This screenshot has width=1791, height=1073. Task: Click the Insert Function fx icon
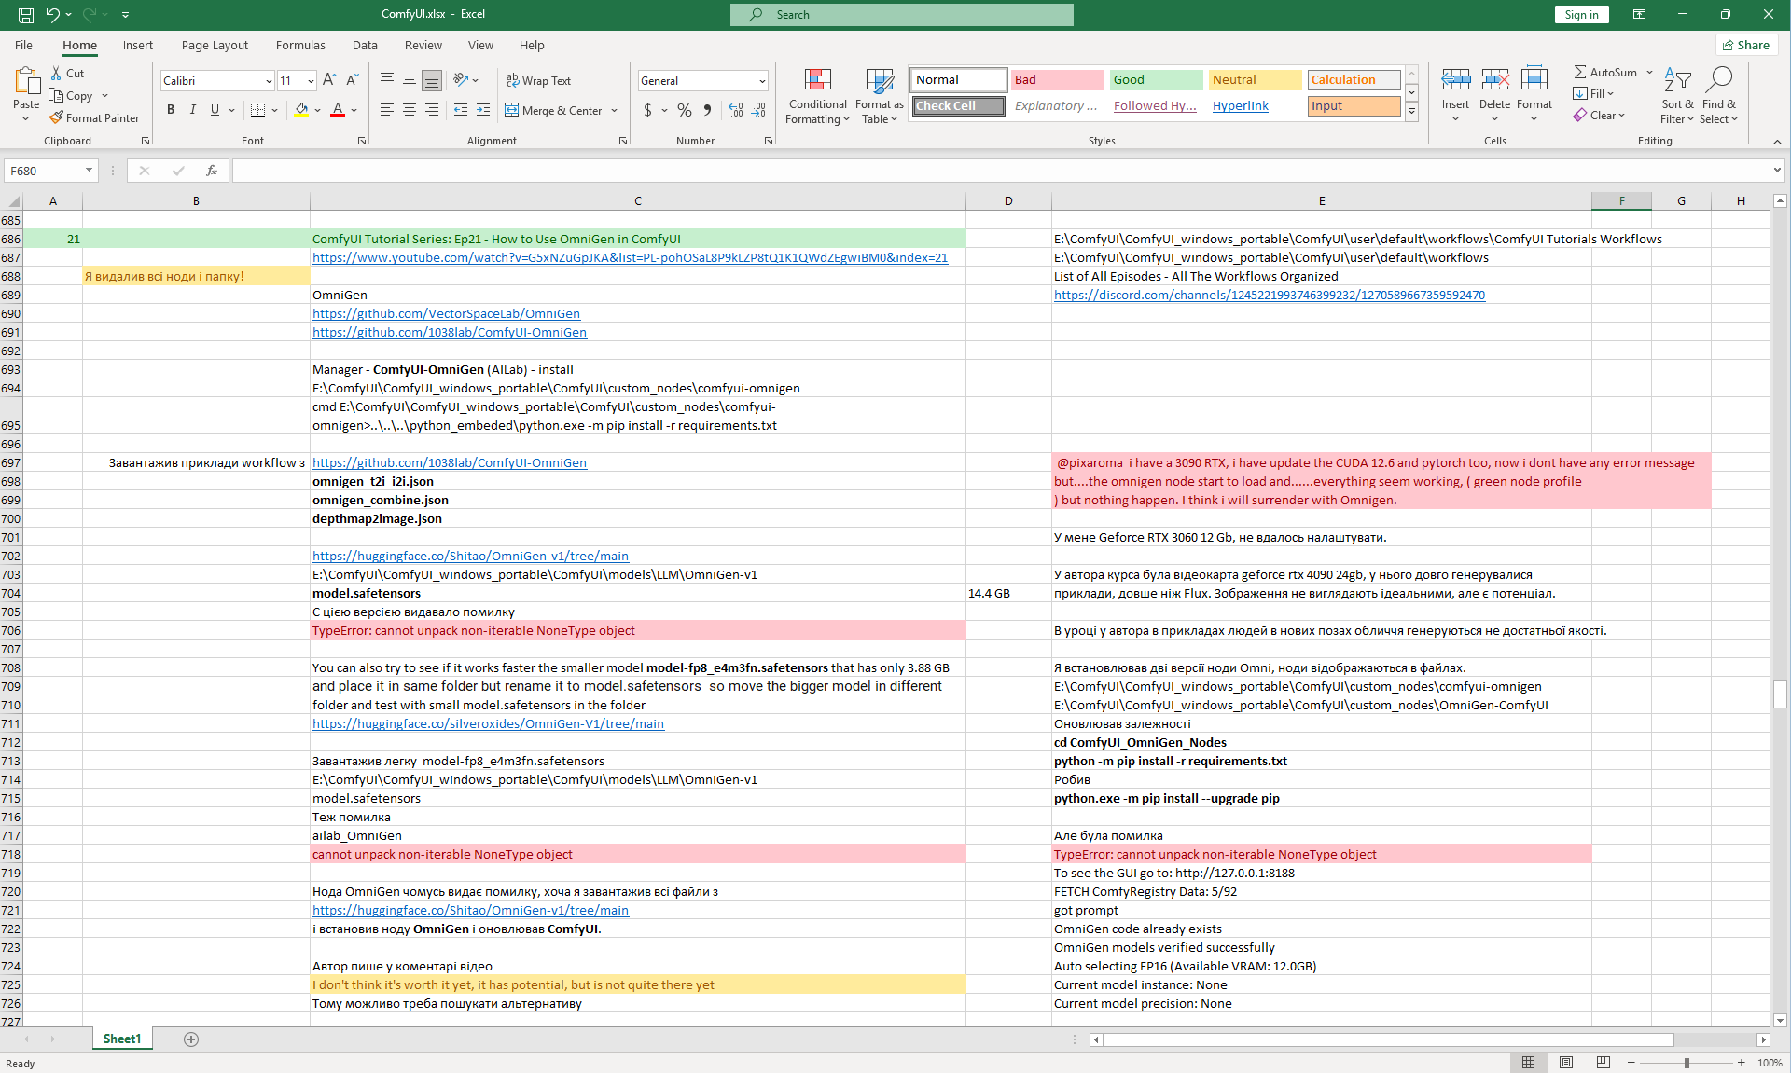pos(212,171)
